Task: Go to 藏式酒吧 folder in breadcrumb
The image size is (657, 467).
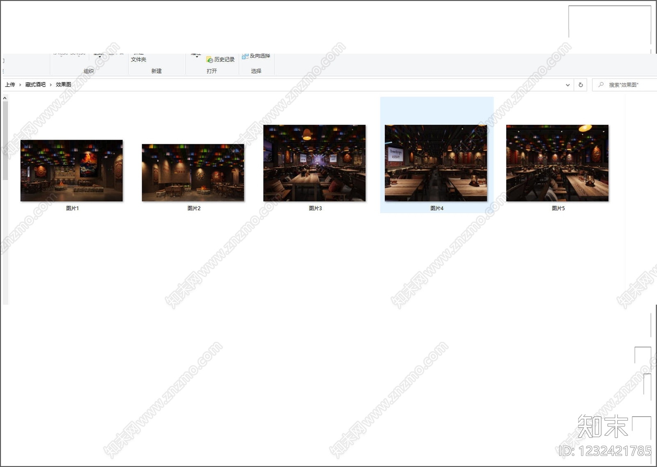Action: 35,85
